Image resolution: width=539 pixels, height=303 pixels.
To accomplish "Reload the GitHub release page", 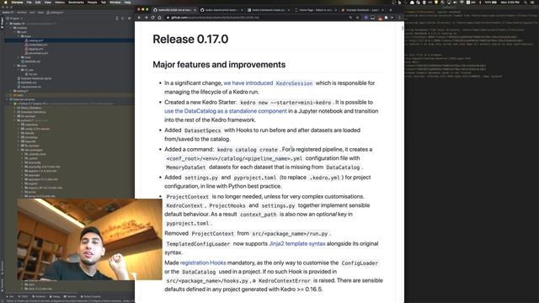I will (x=153, y=17).
